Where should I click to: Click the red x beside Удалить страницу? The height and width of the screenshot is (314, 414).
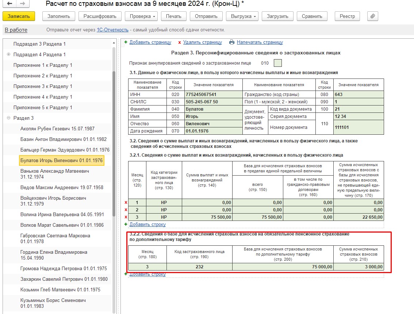pos(180,42)
